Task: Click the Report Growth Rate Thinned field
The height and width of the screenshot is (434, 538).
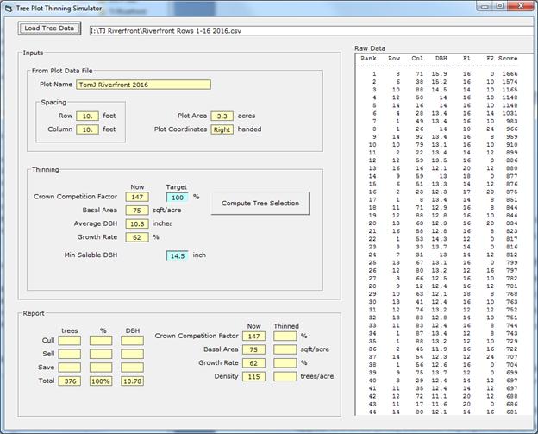Action: [285, 363]
